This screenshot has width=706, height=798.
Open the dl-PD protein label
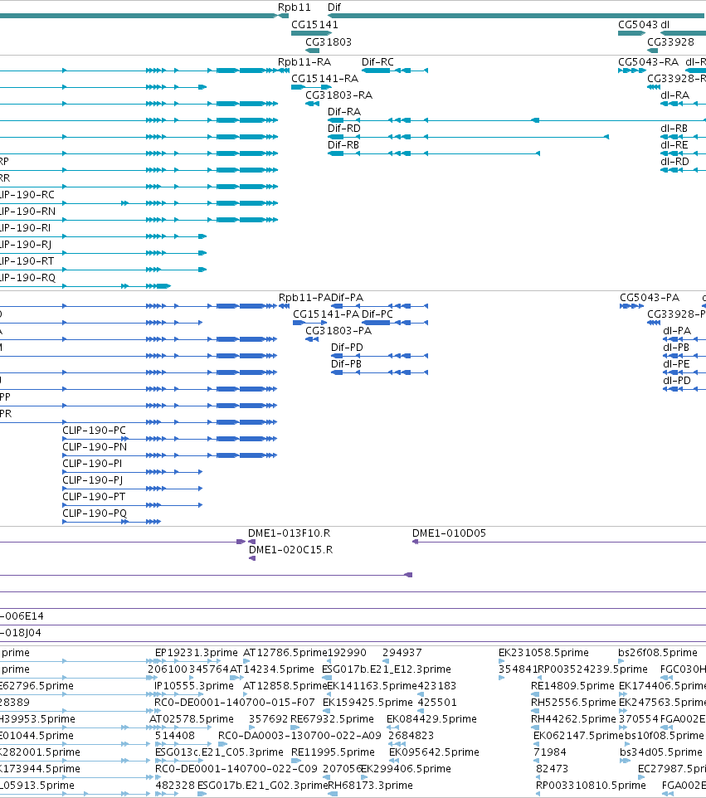click(677, 381)
